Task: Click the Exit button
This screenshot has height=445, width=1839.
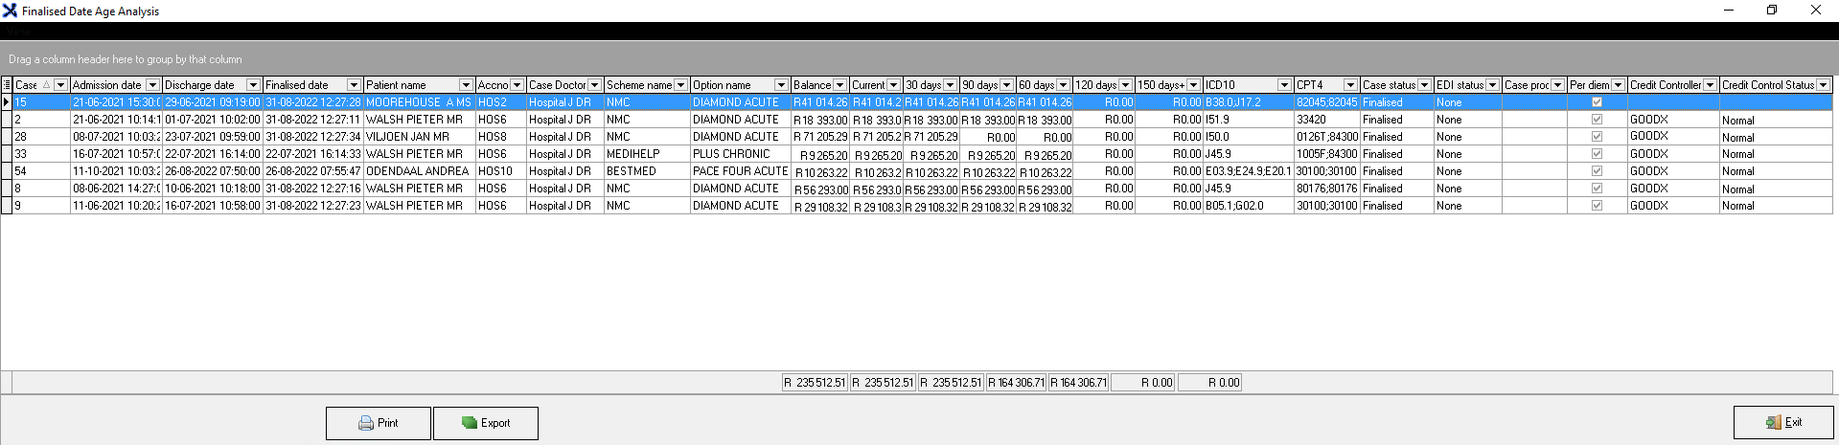Action: [1783, 422]
